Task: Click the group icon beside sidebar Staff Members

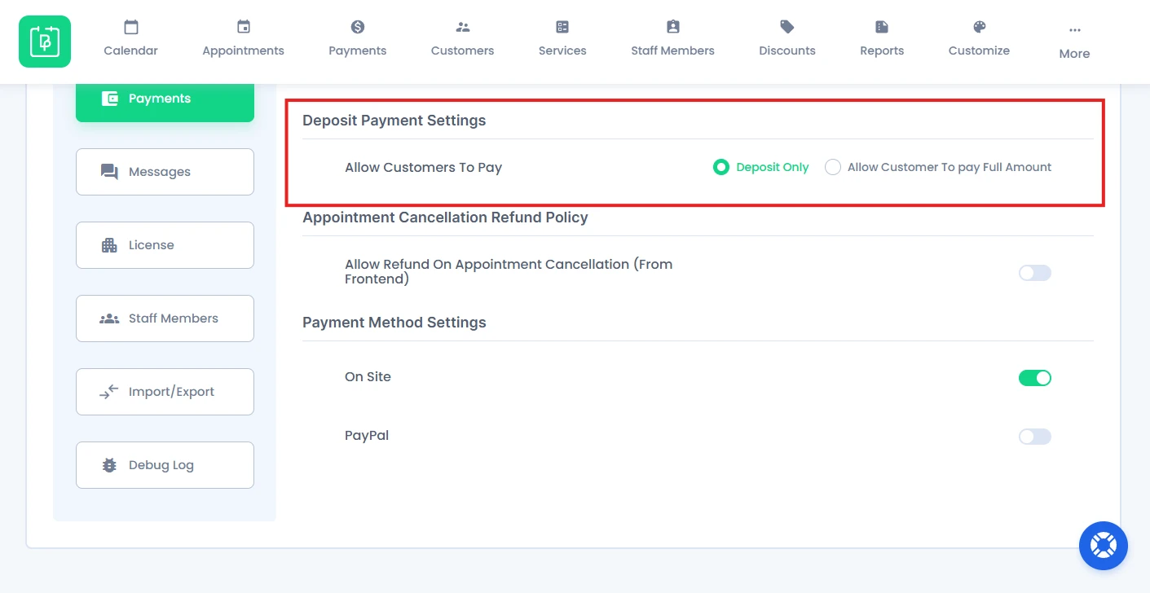Action: 109,318
